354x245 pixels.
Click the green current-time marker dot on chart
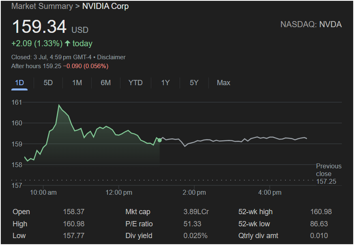click(x=160, y=140)
